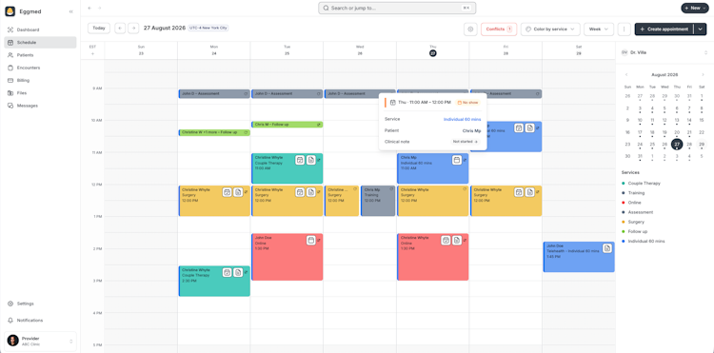Follow the Individual 60 mins service link
The width and height of the screenshot is (714, 353).
pos(462,119)
